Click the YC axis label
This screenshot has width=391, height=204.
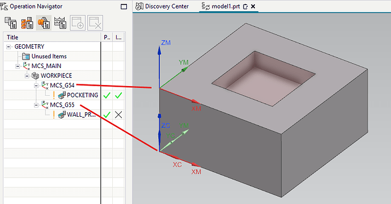(x=171, y=136)
